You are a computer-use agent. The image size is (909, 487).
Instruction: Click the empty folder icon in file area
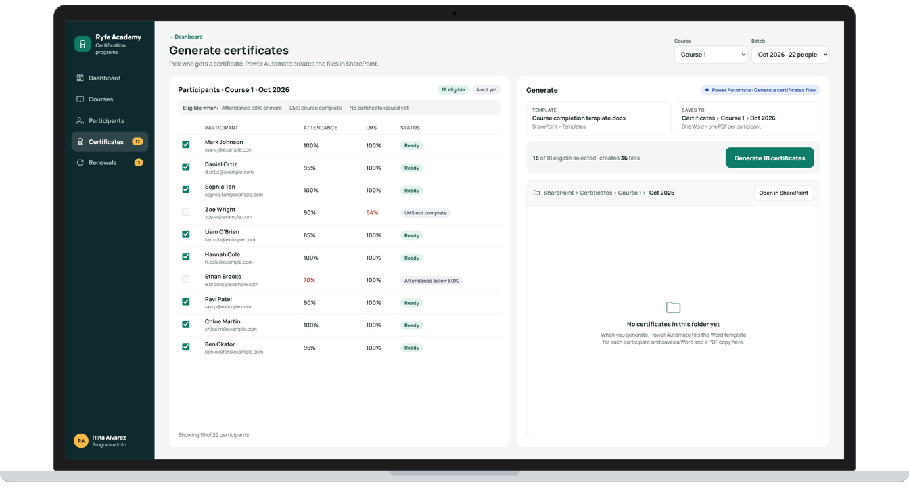tap(673, 308)
